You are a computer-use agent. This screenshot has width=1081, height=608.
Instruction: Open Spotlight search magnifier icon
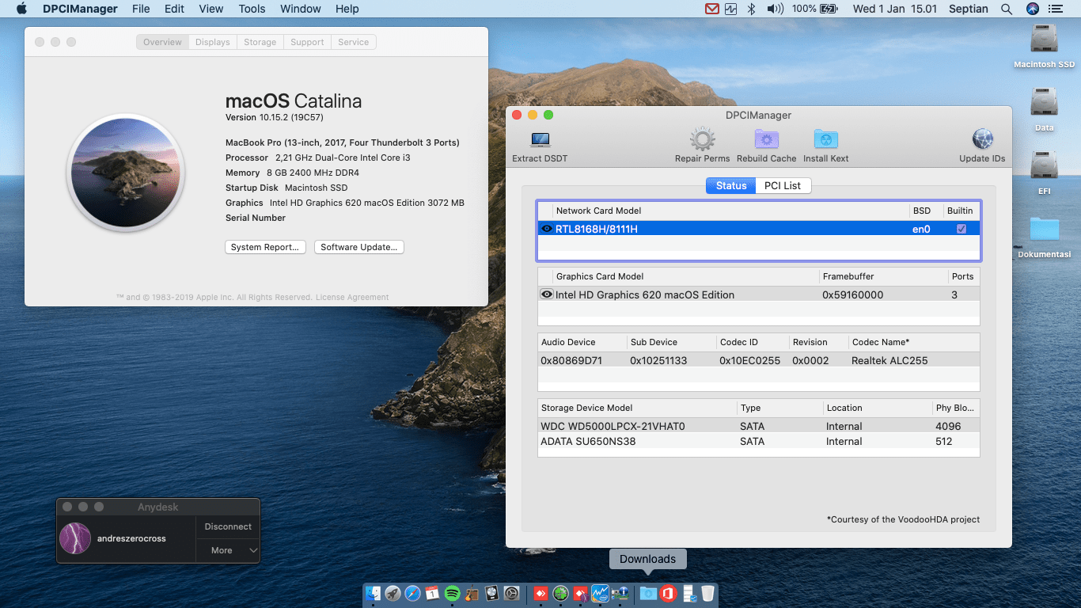tap(1007, 9)
